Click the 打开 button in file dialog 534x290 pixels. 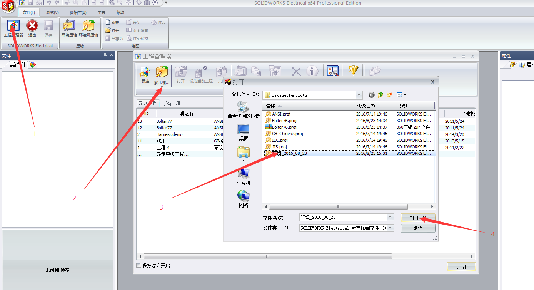(x=418, y=218)
